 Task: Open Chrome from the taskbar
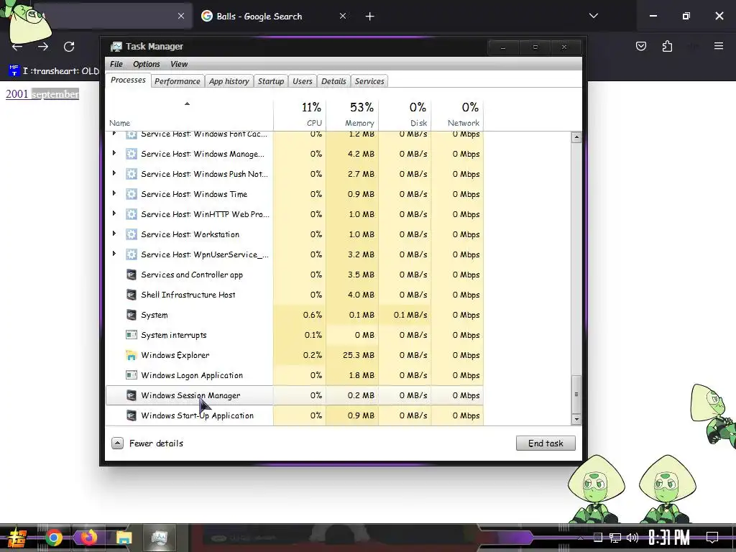click(54, 538)
